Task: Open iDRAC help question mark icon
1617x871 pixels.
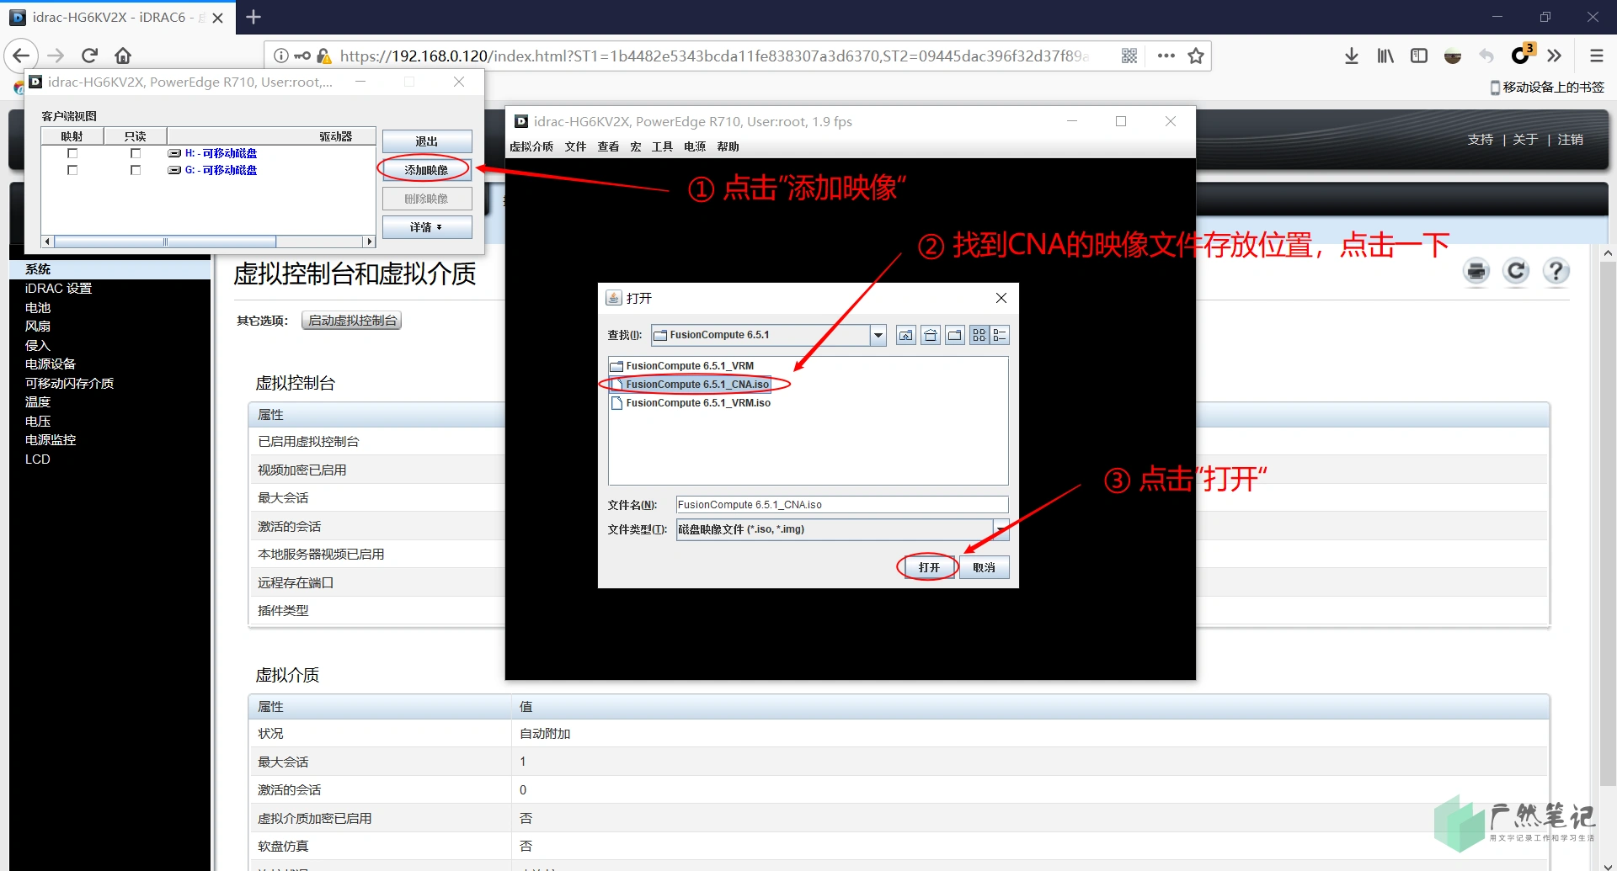Action: pyautogui.click(x=1556, y=271)
